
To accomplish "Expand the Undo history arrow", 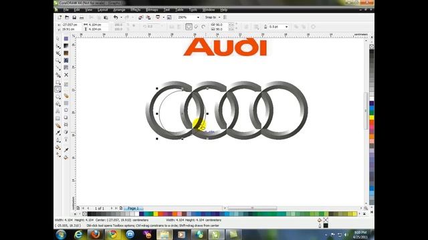I will (121, 17).
